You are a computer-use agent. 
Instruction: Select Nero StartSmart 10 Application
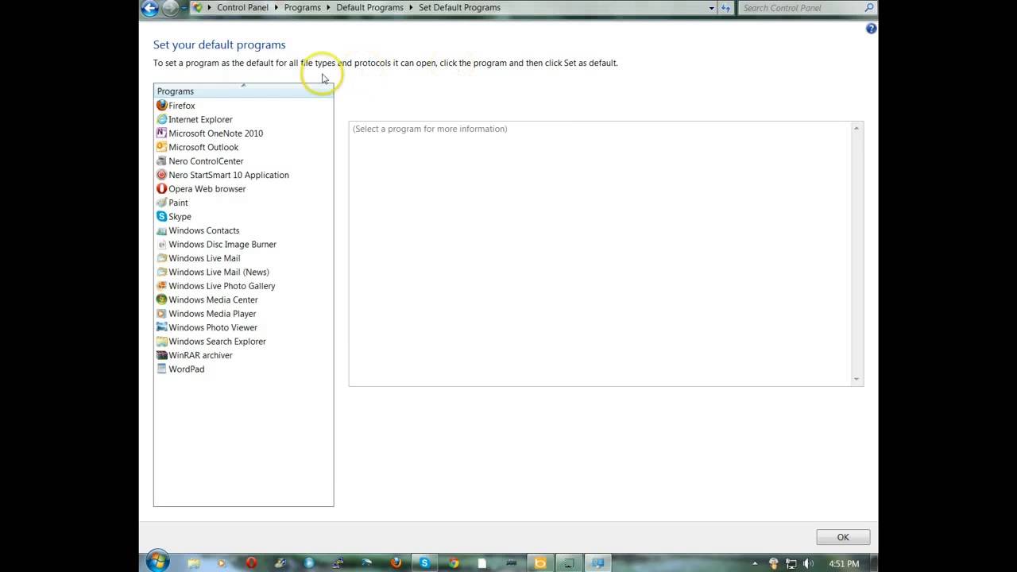tap(228, 175)
